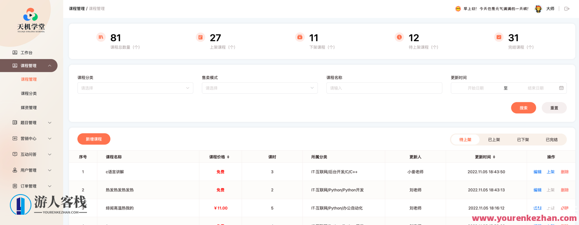The height and width of the screenshot is (225, 579).
Task: Click the user avatar next to 大师
Action: (538, 9)
